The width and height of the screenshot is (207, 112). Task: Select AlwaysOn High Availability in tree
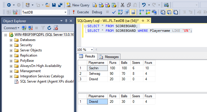pyautogui.click(x=41, y=66)
